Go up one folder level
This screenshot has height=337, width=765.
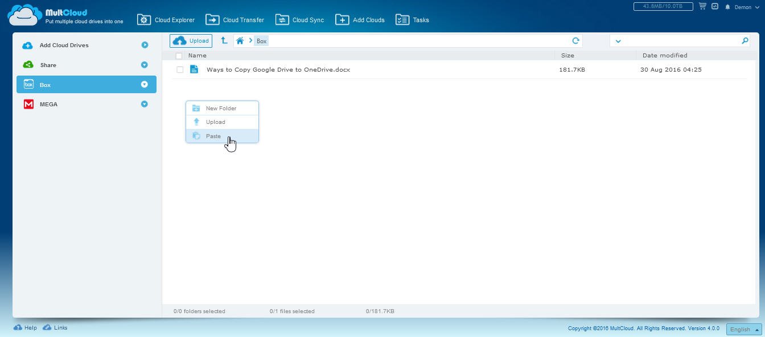coord(224,41)
